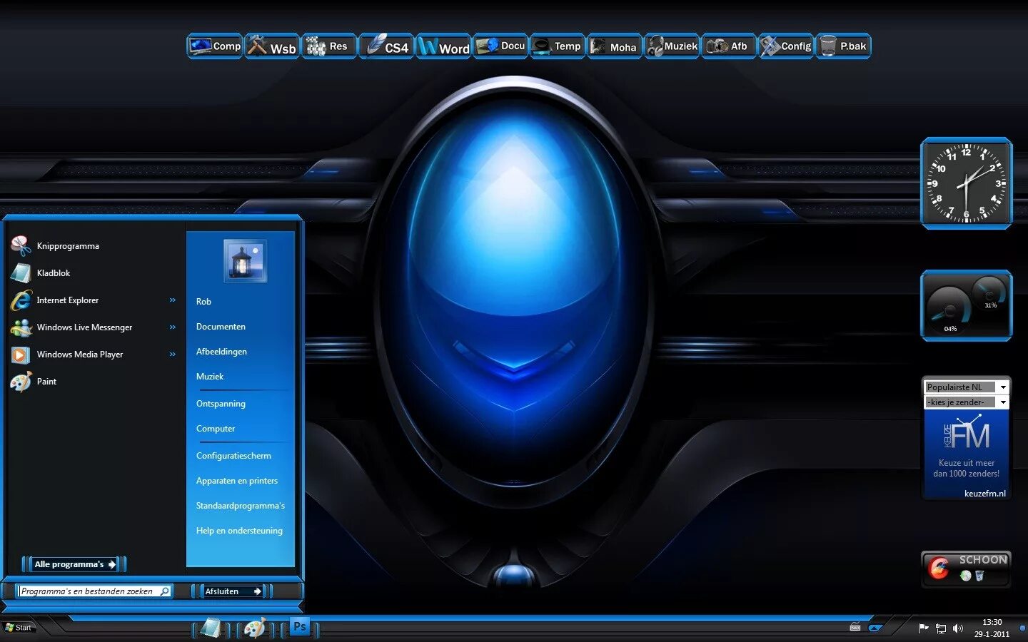The height and width of the screenshot is (642, 1028).
Task: Open Documenten from the Start menu
Action: tap(221, 327)
